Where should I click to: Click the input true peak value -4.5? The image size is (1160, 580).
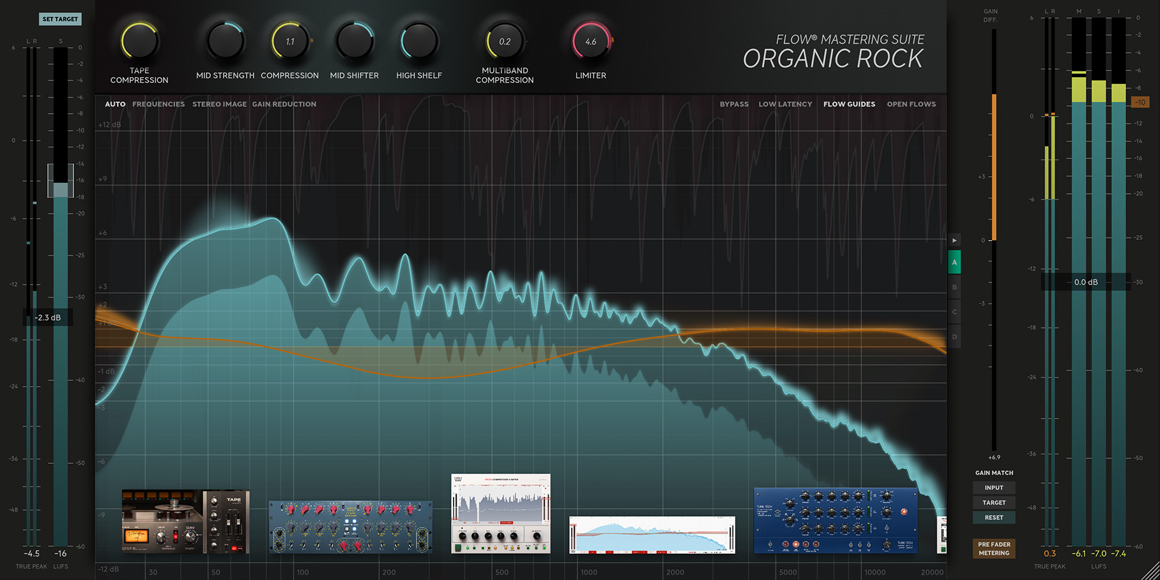31,553
